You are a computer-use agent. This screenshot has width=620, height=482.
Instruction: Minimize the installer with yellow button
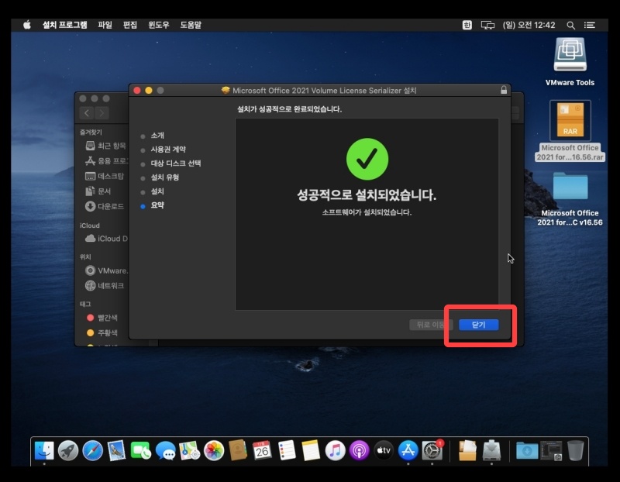click(149, 91)
